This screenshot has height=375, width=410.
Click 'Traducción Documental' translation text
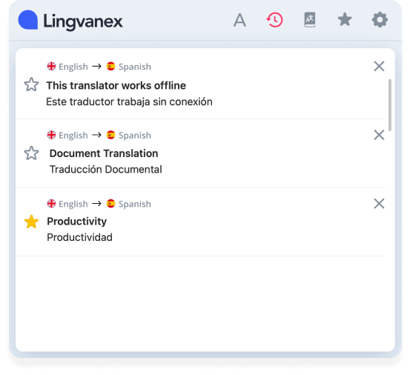(106, 169)
